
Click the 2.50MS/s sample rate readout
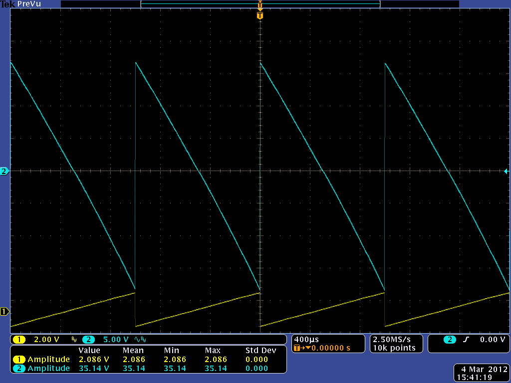click(x=392, y=339)
